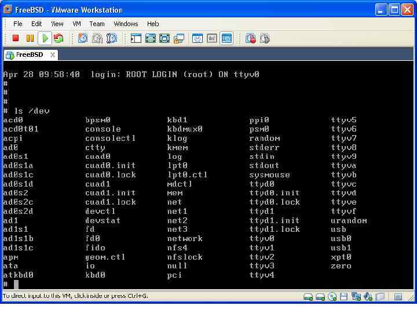The height and width of the screenshot is (313, 417).
Task: Open the VM menu
Action: coord(76,24)
